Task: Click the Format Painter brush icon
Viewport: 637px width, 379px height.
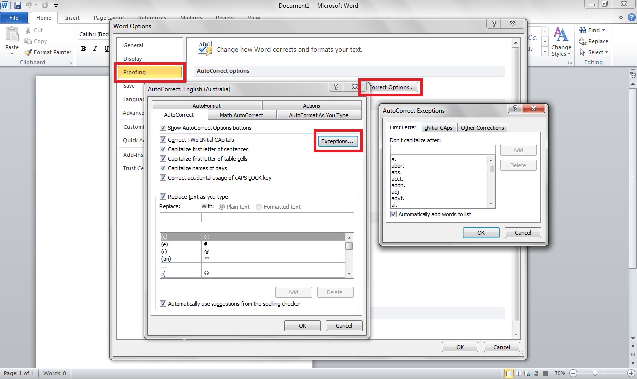Action: [29, 52]
